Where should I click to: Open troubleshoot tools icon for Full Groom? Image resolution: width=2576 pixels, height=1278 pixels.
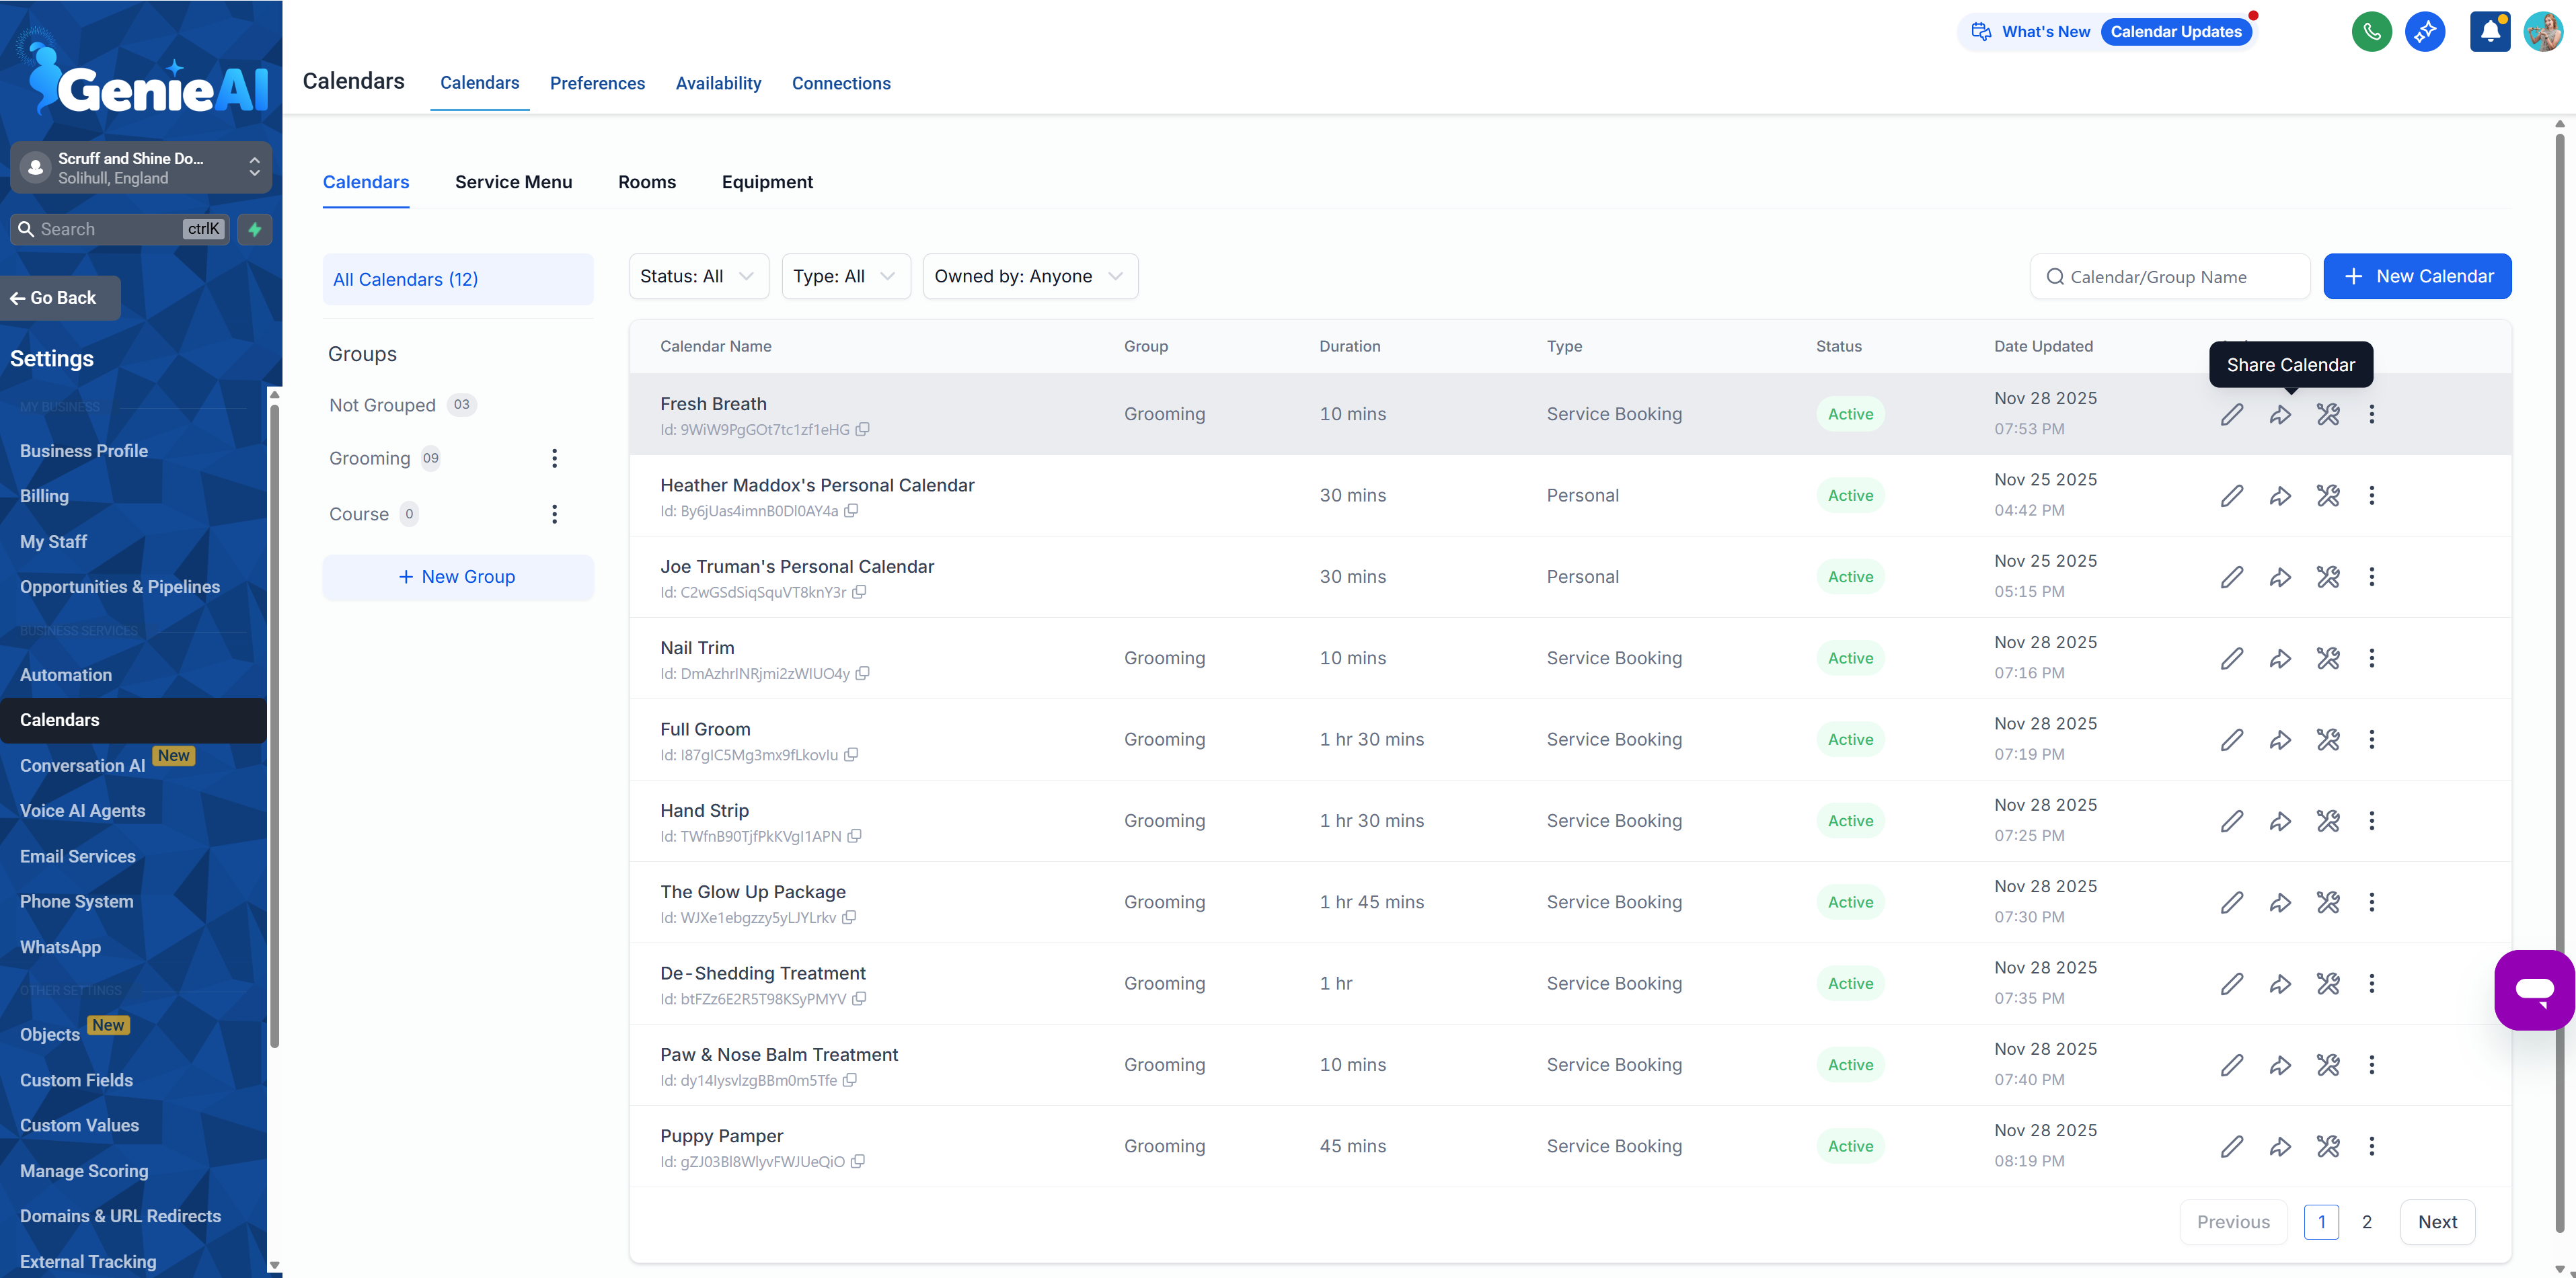[2328, 740]
